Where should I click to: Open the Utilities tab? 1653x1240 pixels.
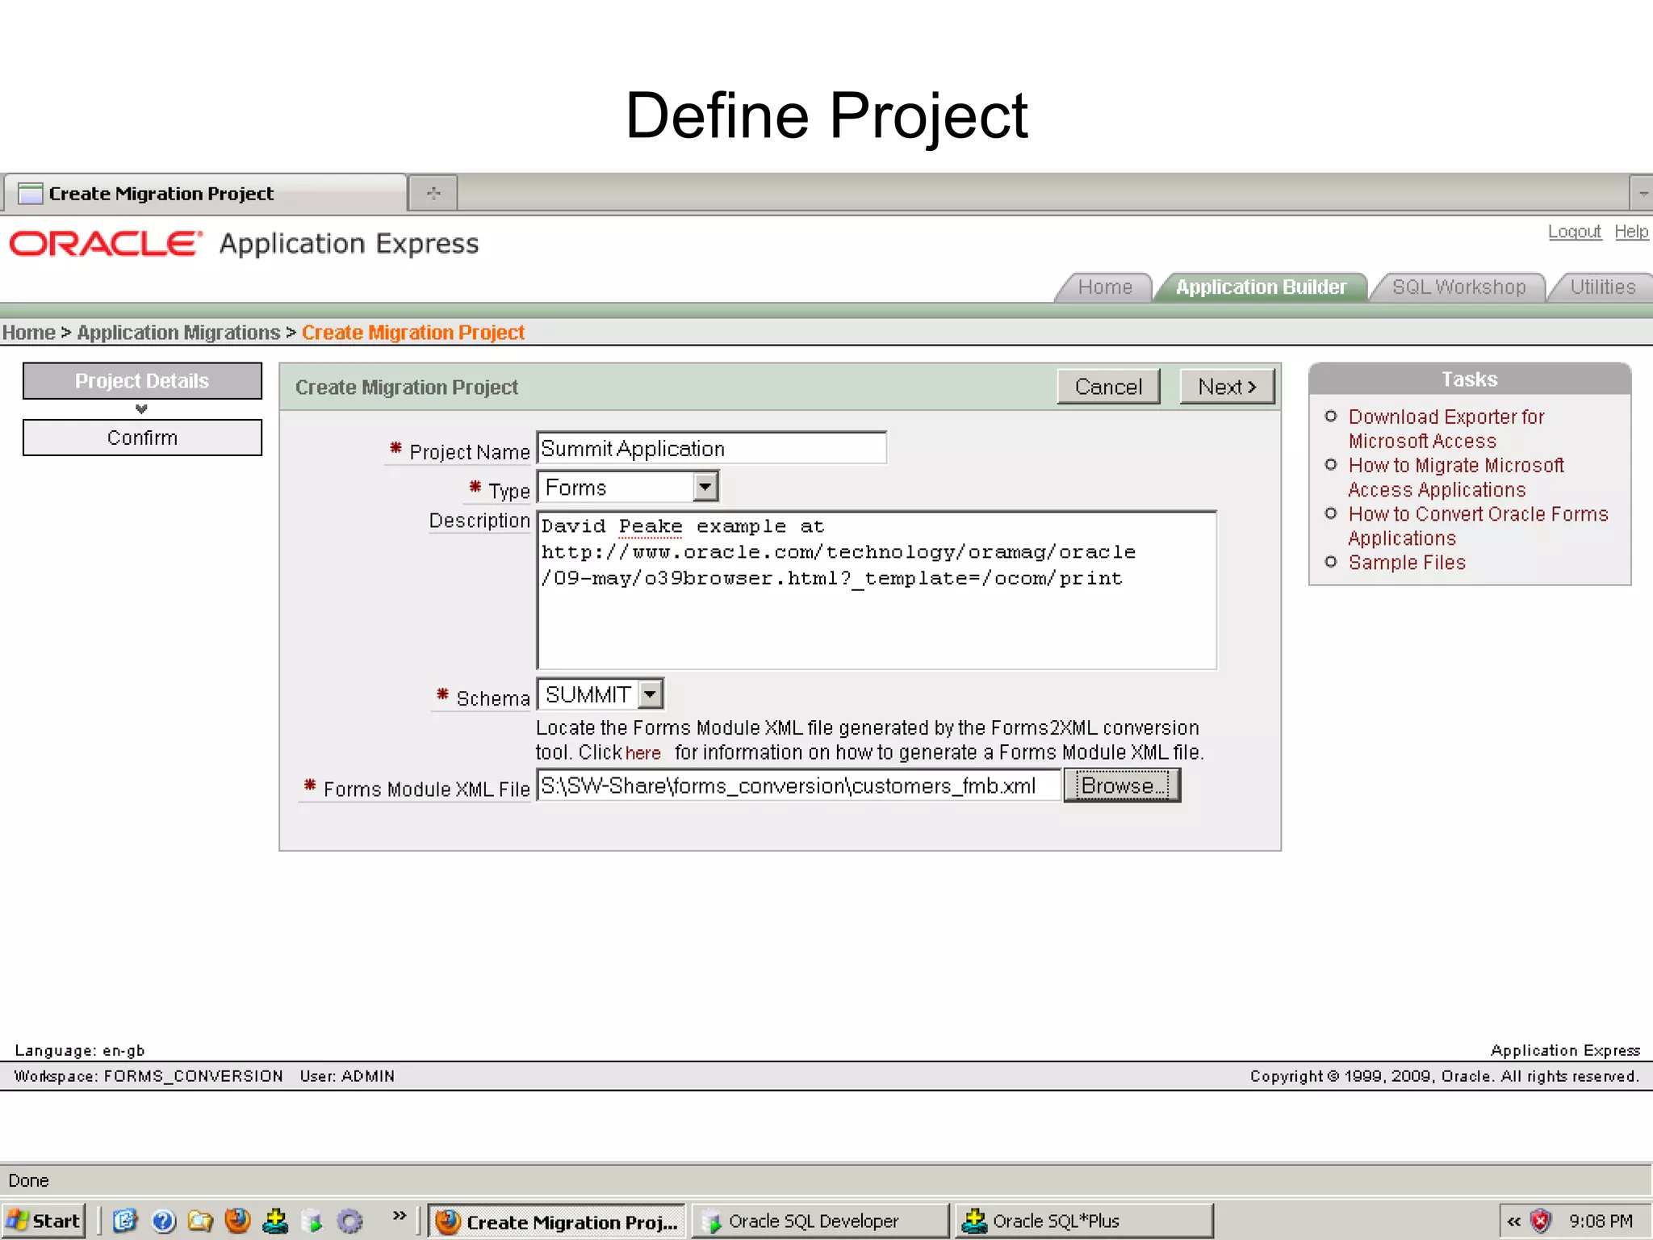[1602, 287]
